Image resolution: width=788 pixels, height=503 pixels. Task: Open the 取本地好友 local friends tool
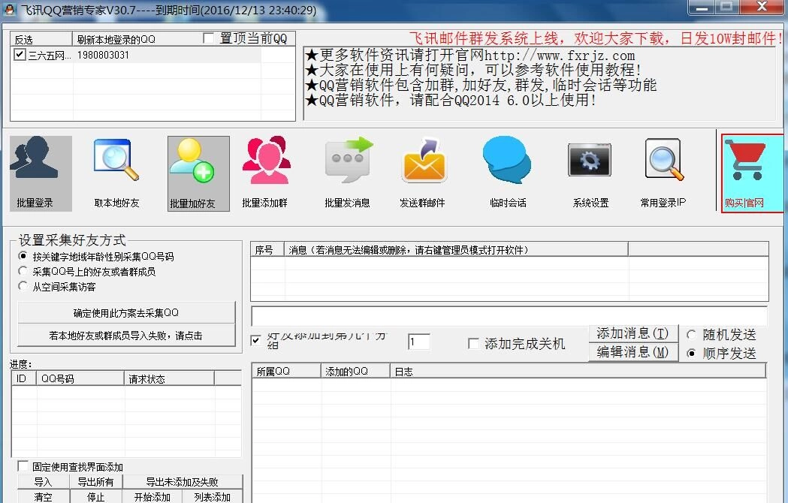[x=115, y=173]
